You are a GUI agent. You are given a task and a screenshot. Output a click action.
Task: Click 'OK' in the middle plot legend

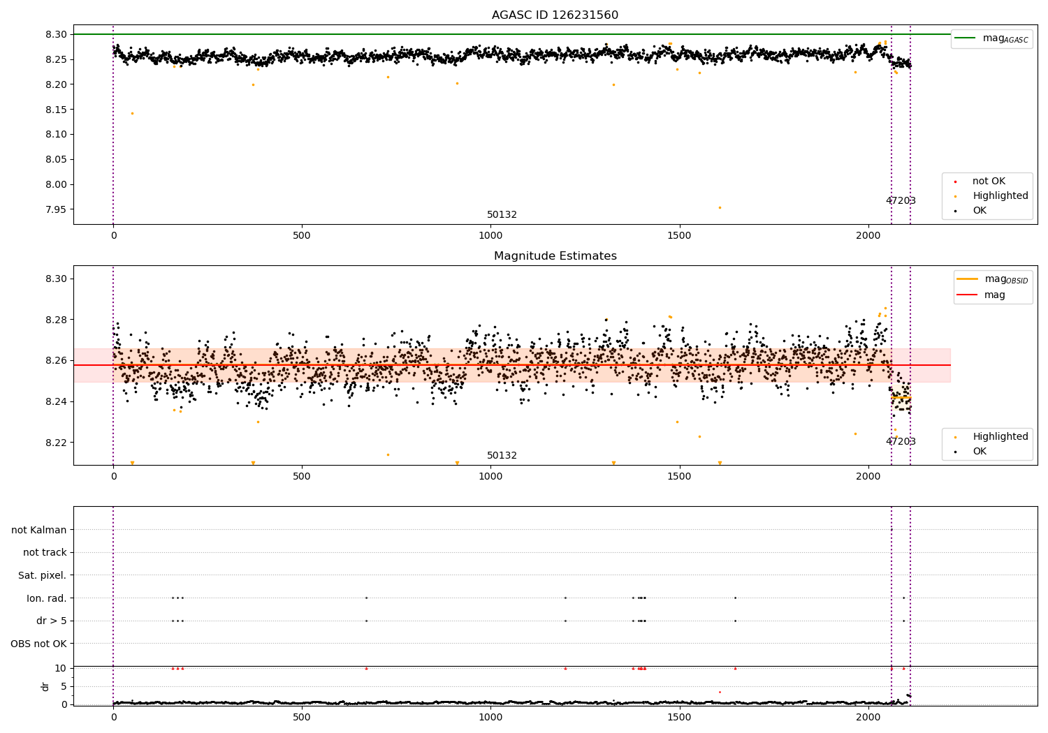point(980,452)
